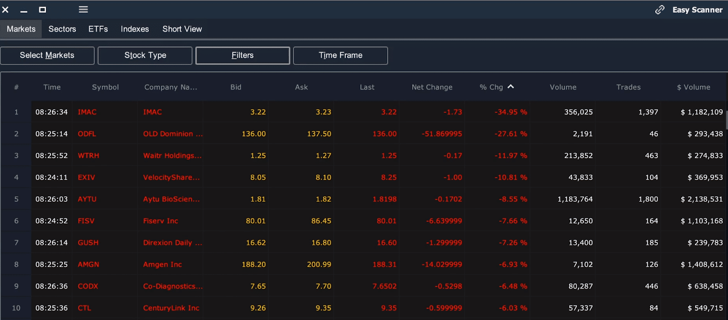Viewport: 728px width, 320px height.
Task: Click company name Amgen Inc
Action: 162,265
